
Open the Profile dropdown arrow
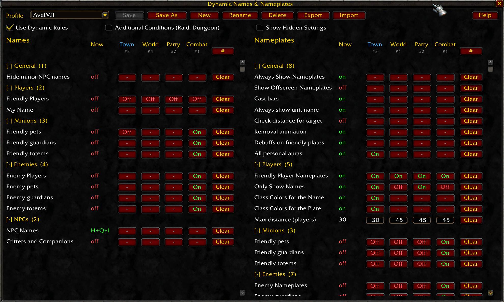[105, 15]
